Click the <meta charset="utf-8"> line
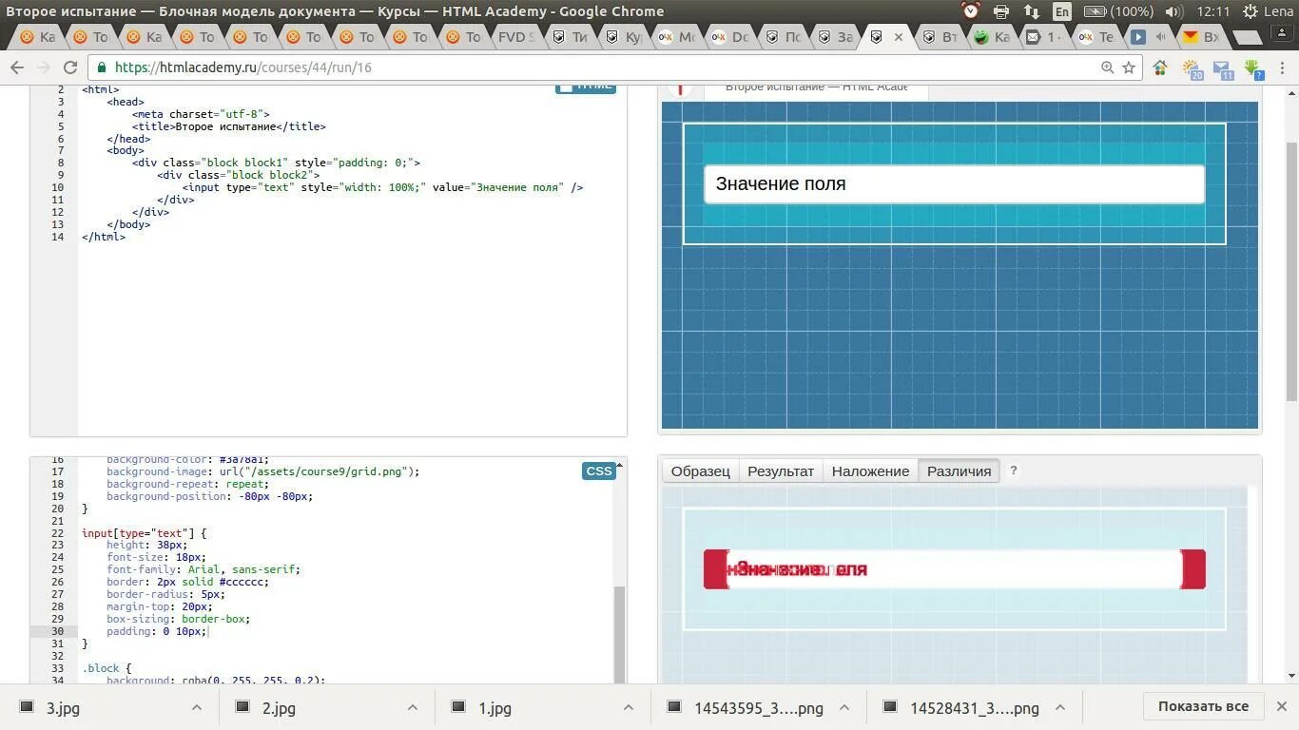 coord(201,114)
